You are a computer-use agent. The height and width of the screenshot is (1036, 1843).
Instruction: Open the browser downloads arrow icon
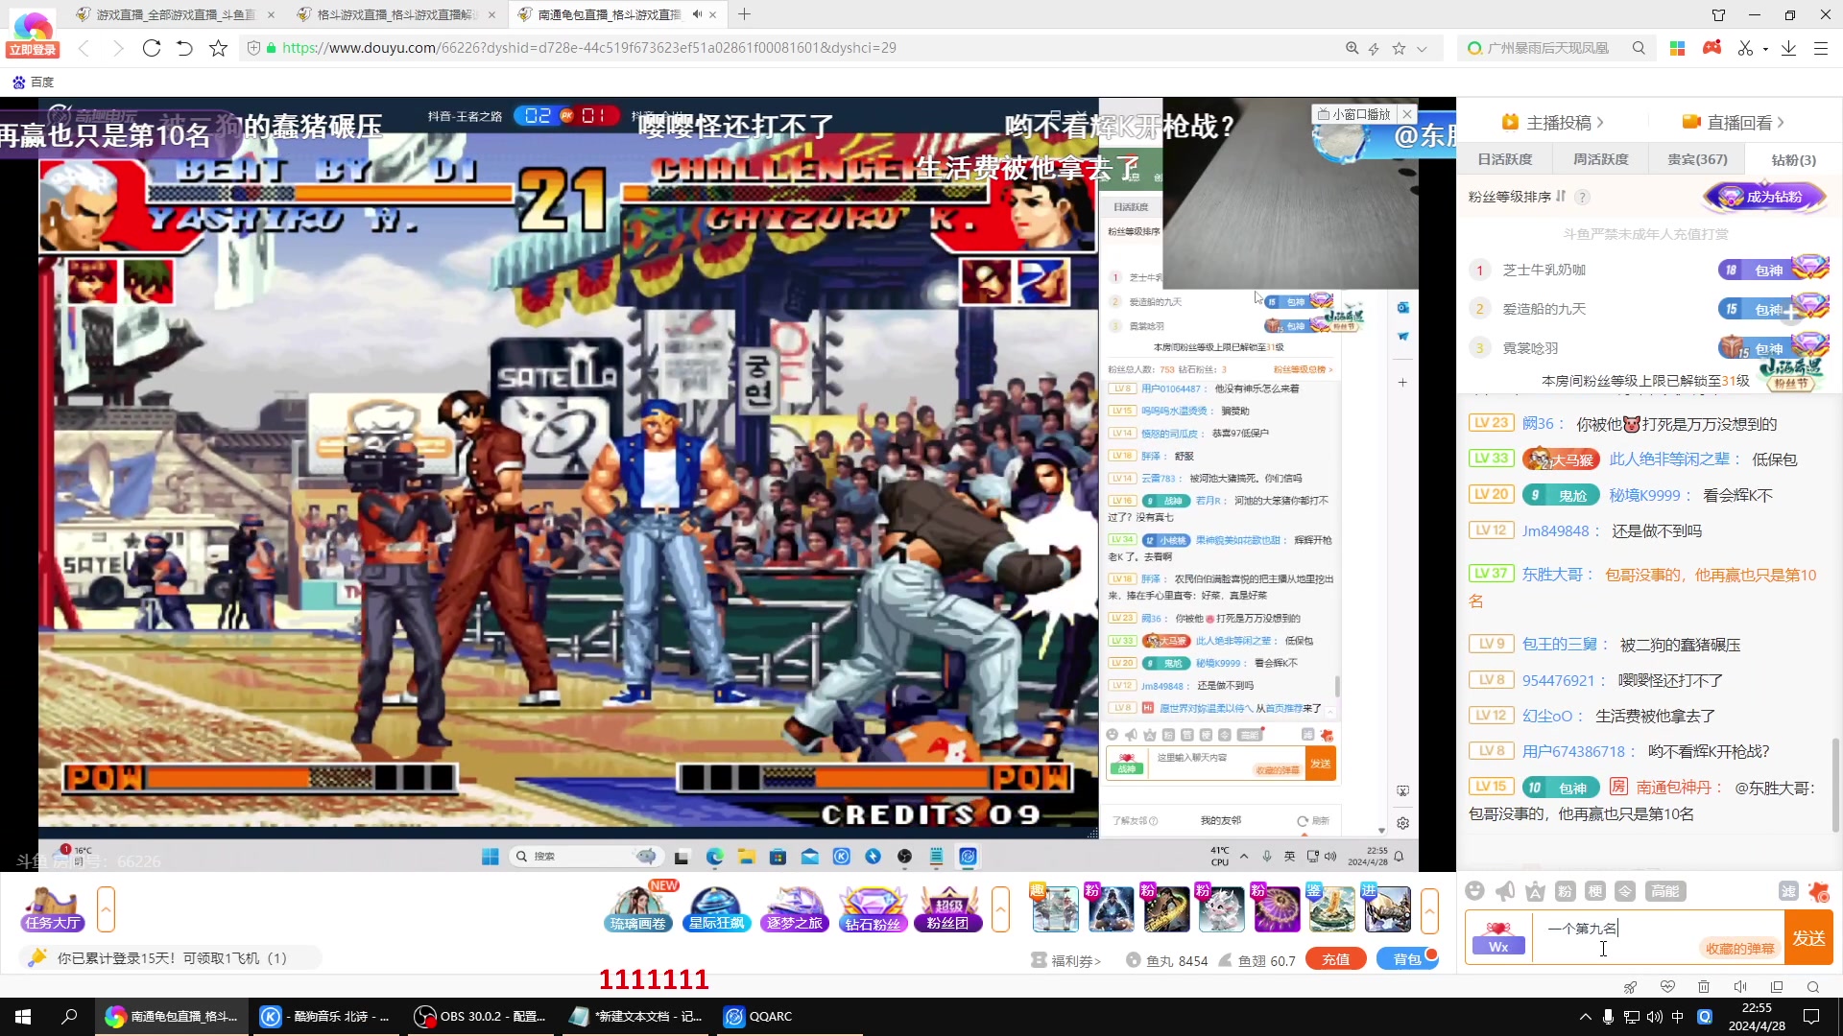coord(1788,48)
